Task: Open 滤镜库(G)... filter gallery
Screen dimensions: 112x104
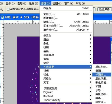Action: tap(66, 18)
